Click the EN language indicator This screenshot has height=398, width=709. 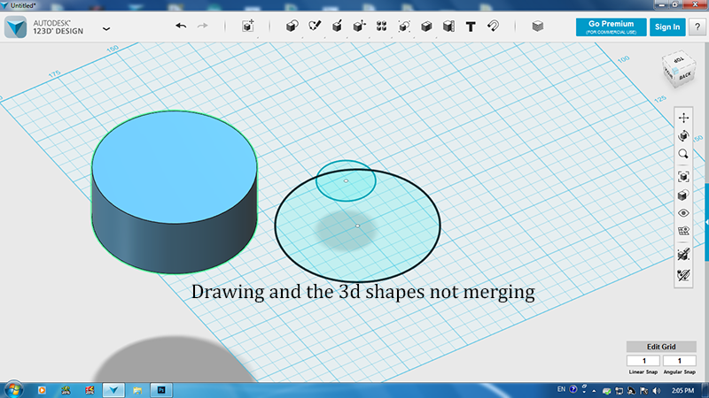tap(561, 389)
